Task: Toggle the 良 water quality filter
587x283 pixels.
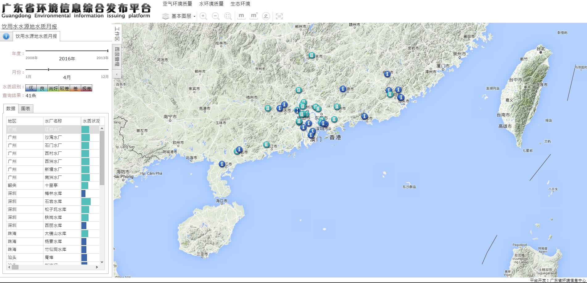Action: [42, 88]
